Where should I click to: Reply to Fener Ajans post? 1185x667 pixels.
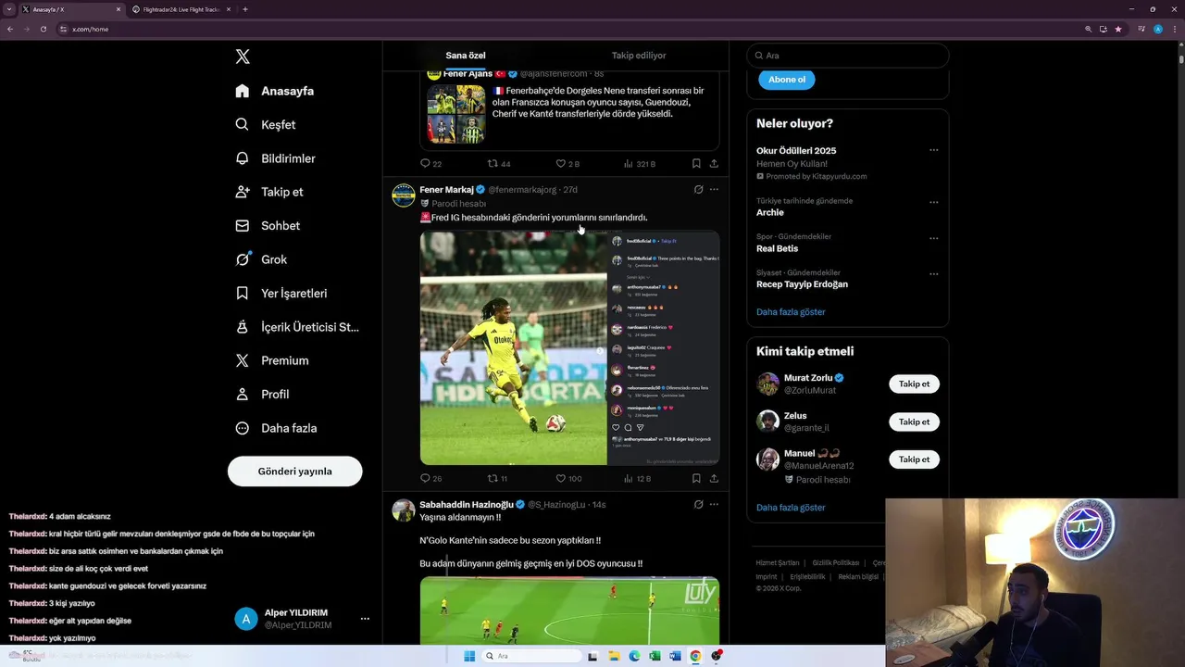coord(430,164)
